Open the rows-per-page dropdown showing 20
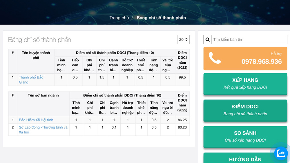This screenshot has height=163, width=290. 183,40
